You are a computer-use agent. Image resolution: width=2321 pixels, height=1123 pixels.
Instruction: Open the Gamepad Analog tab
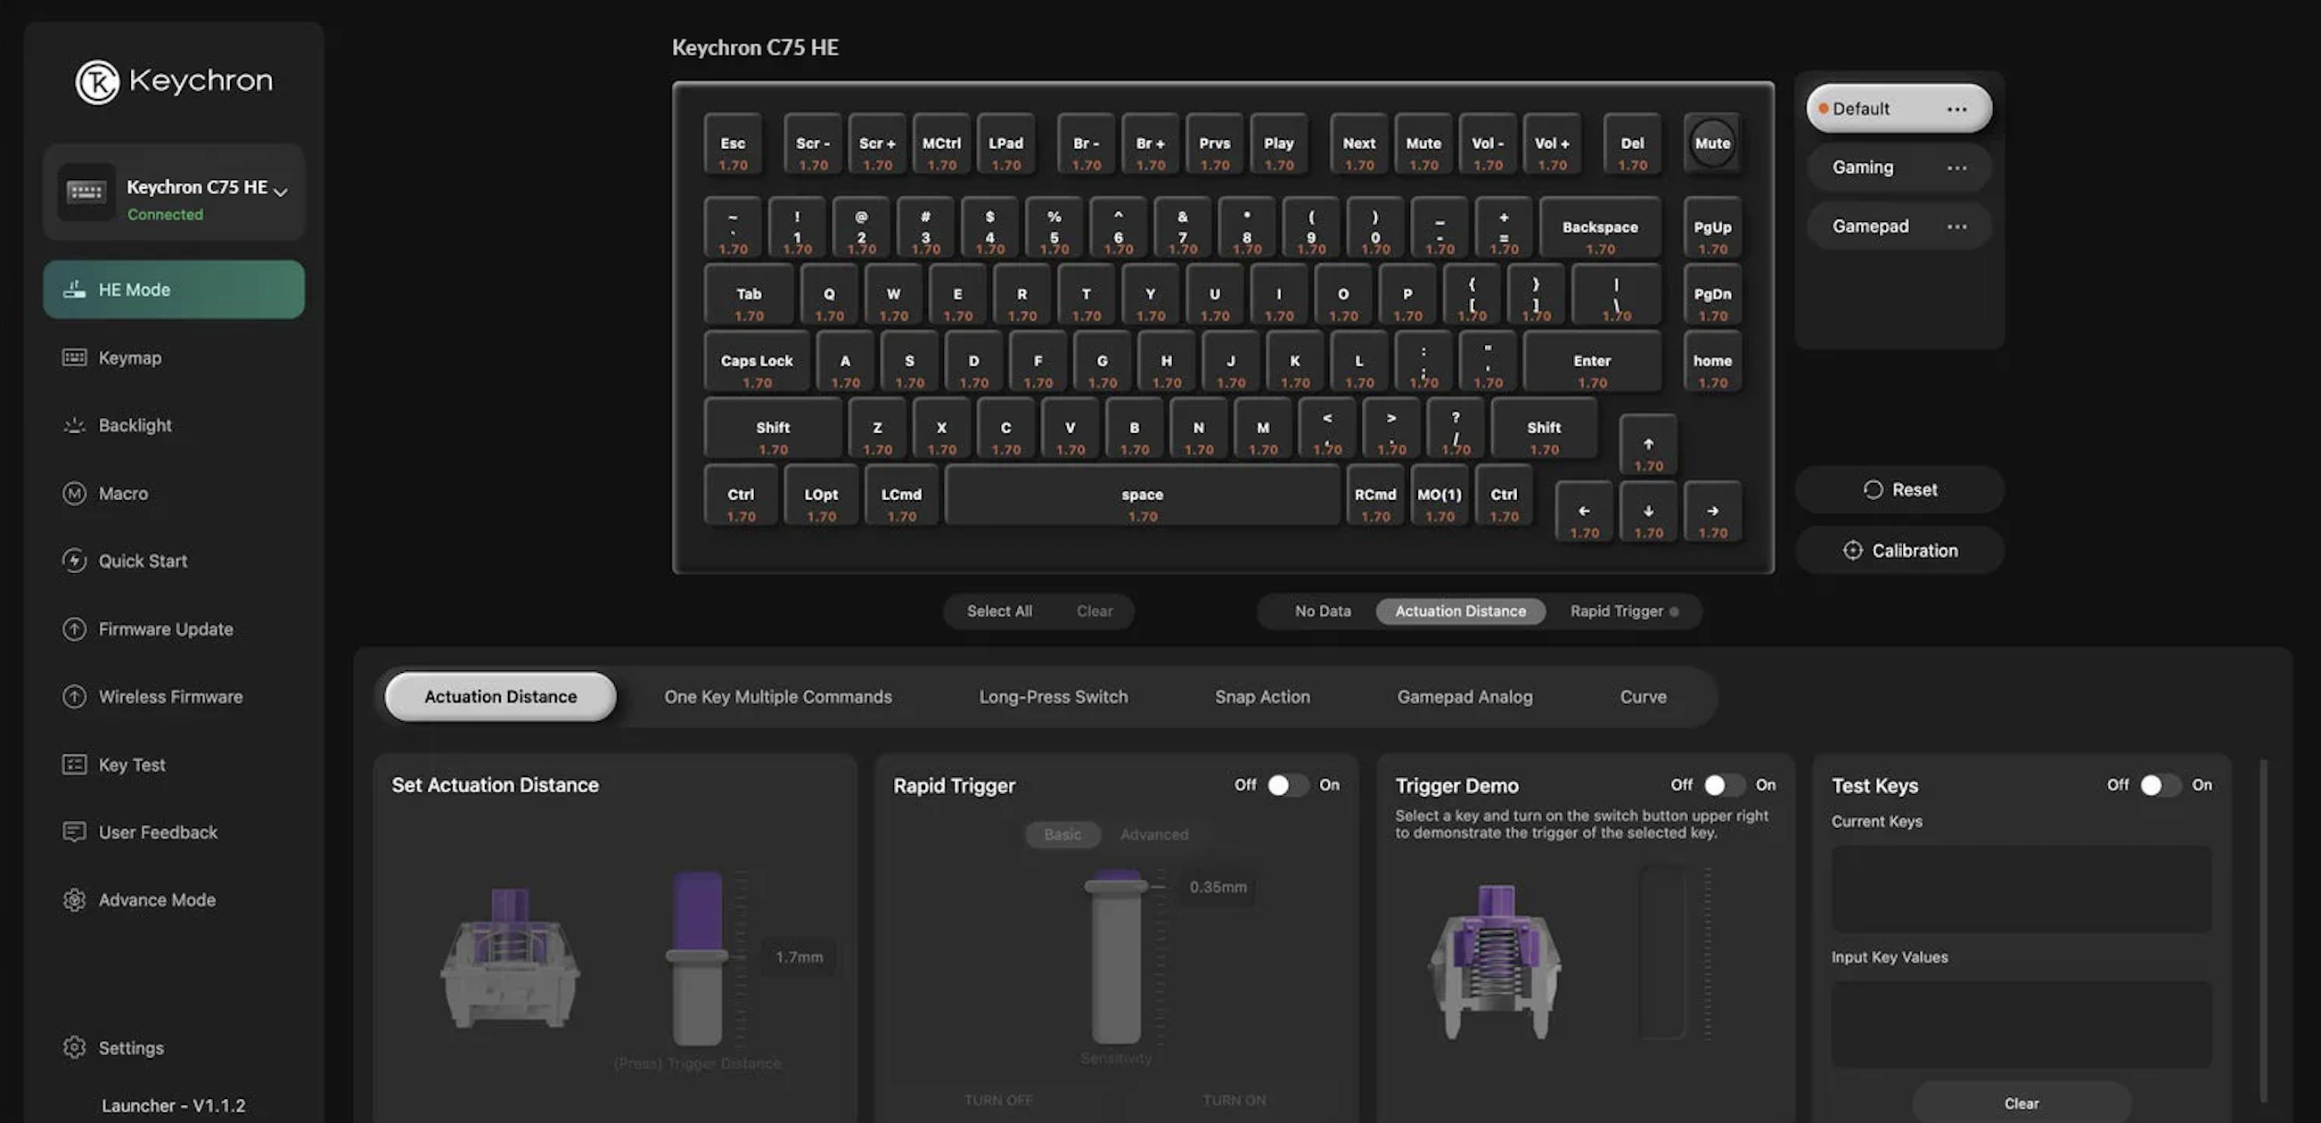[1464, 697]
